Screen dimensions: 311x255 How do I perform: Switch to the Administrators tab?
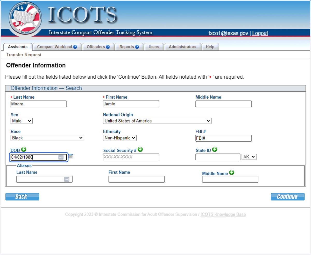[x=182, y=47]
